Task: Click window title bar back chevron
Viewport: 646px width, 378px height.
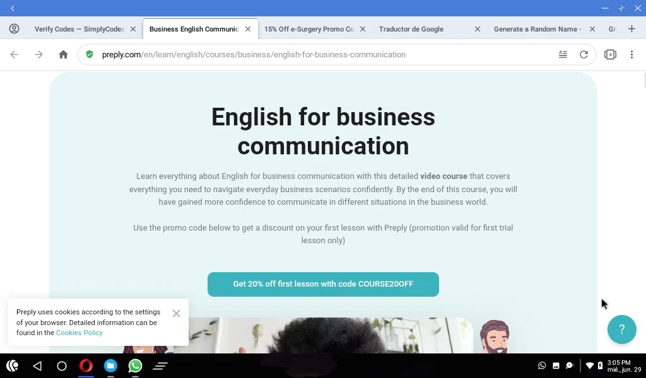Action: (x=13, y=8)
